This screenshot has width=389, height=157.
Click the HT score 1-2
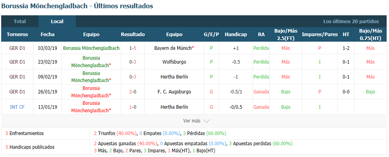[346, 48]
